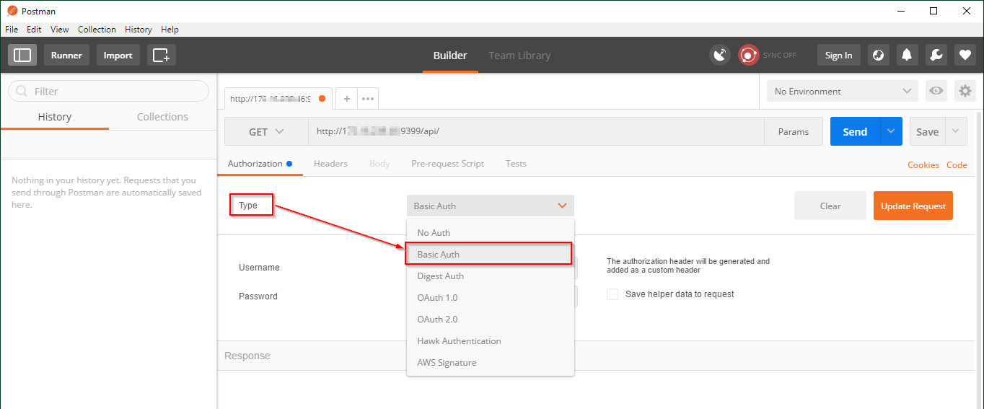Choose Basic Auth option in list

[x=491, y=254]
